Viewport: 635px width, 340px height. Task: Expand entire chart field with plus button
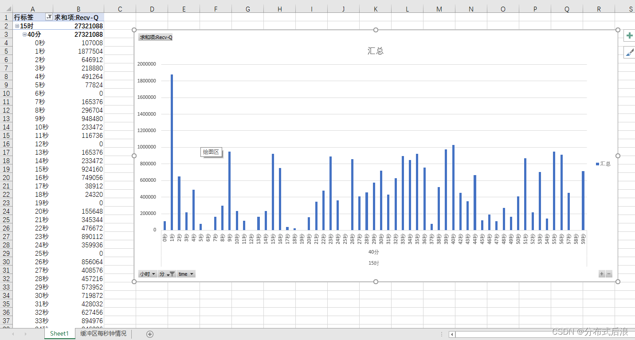[x=602, y=274]
